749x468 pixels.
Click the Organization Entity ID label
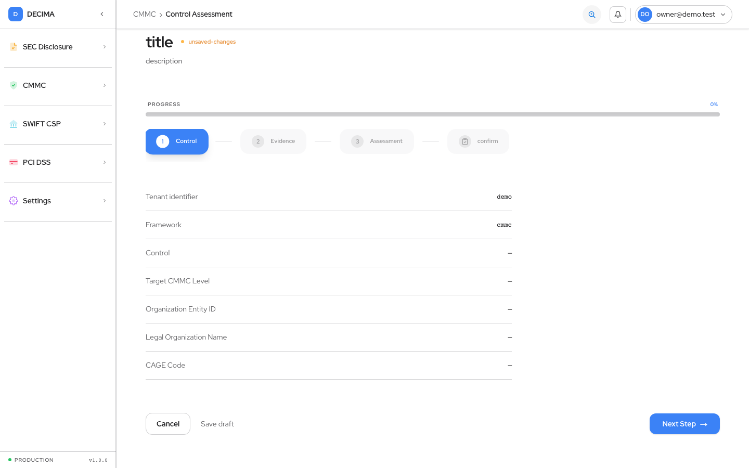(x=180, y=309)
